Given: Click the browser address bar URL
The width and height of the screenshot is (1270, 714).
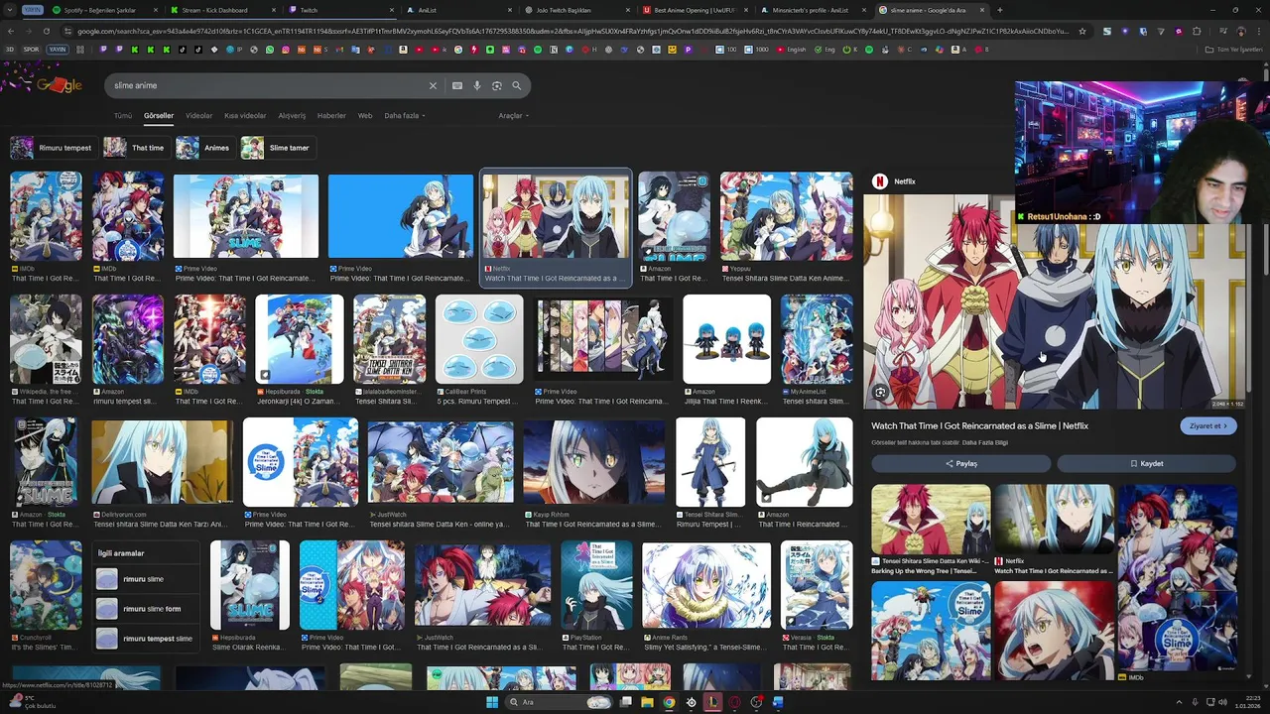Looking at the screenshot, I should point(571,31).
